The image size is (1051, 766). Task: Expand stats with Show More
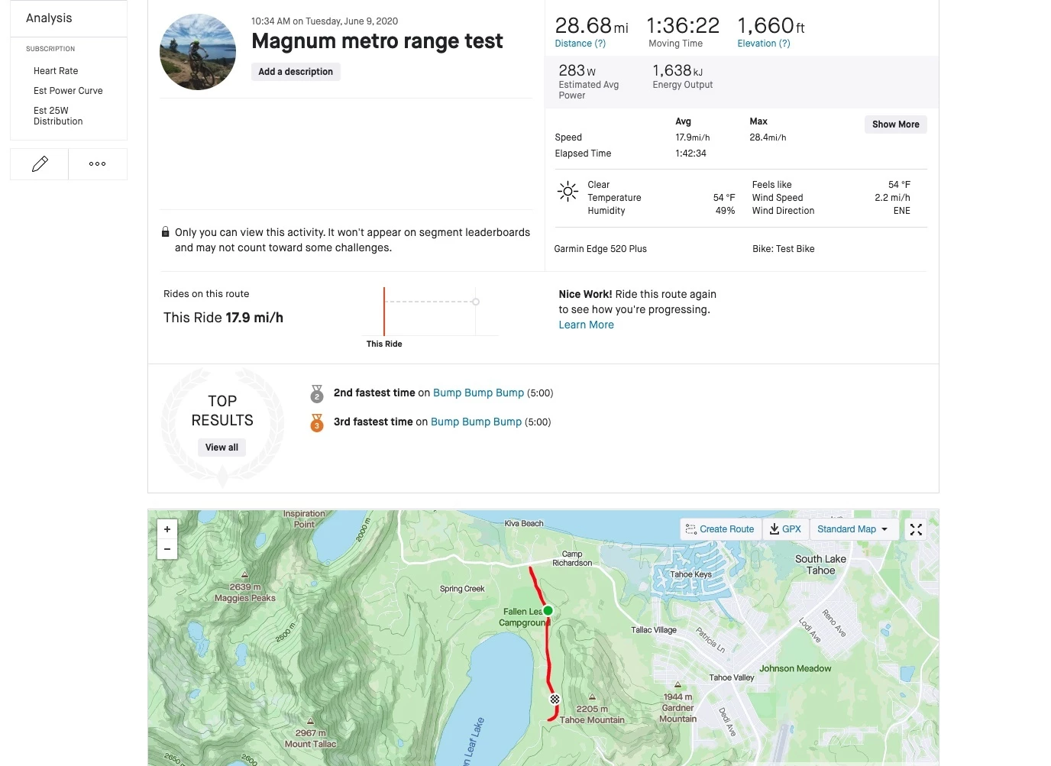[895, 124]
